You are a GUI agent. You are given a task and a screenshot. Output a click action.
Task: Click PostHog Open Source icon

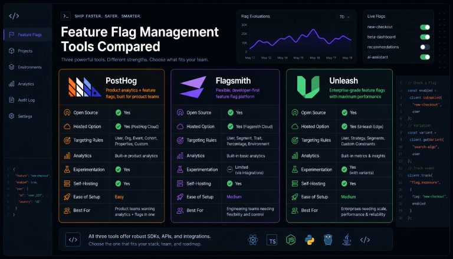(x=67, y=113)
